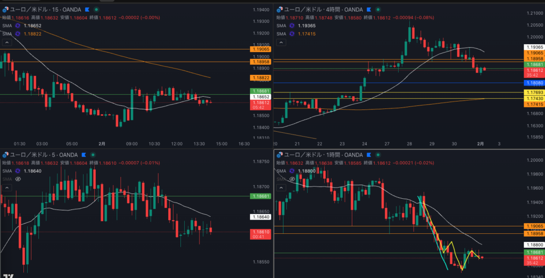
Task: Click the green 1.18681 price label on 5-minute chart
Action: click(x=259, y=197)
